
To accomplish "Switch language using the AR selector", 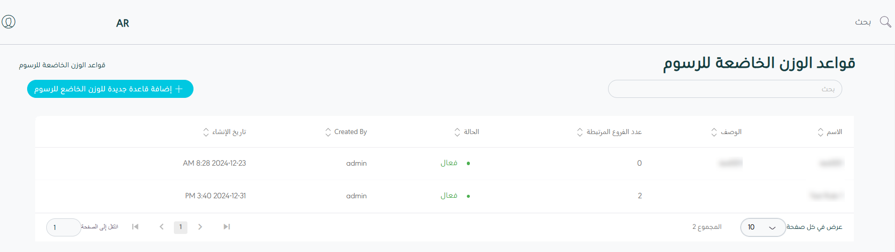I will point(123,23).
